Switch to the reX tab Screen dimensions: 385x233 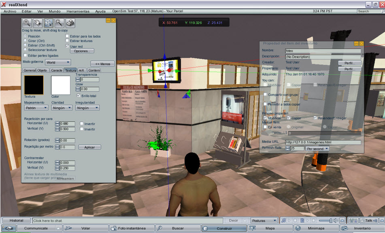coord(81,70)
